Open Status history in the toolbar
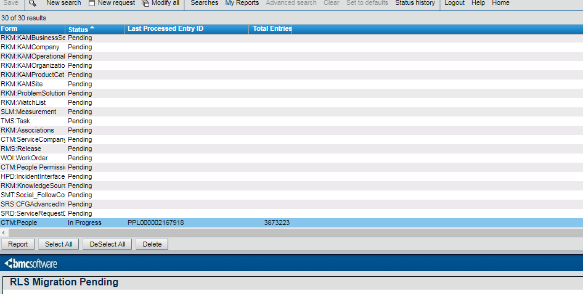 [x=415, y=3]
